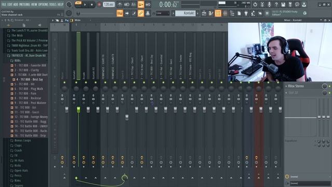
Task: Stop playback with the transport stop button
Action: (92, 5)
